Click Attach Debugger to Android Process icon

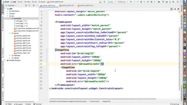pos(151,2)
